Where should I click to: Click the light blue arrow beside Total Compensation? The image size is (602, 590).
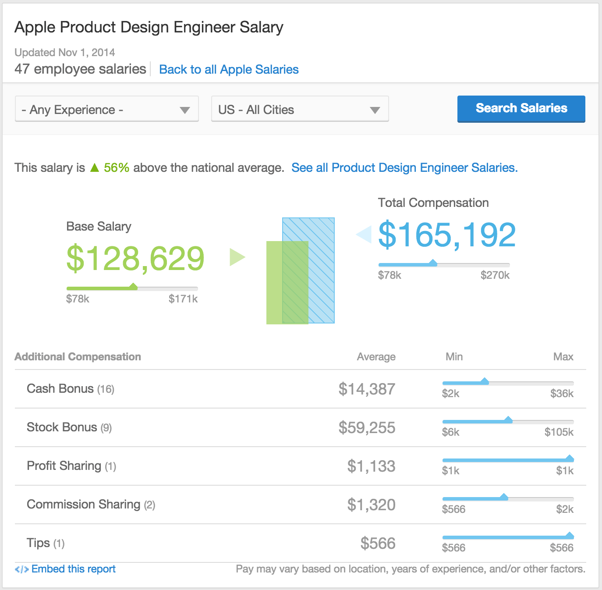(x=364, y=235)
